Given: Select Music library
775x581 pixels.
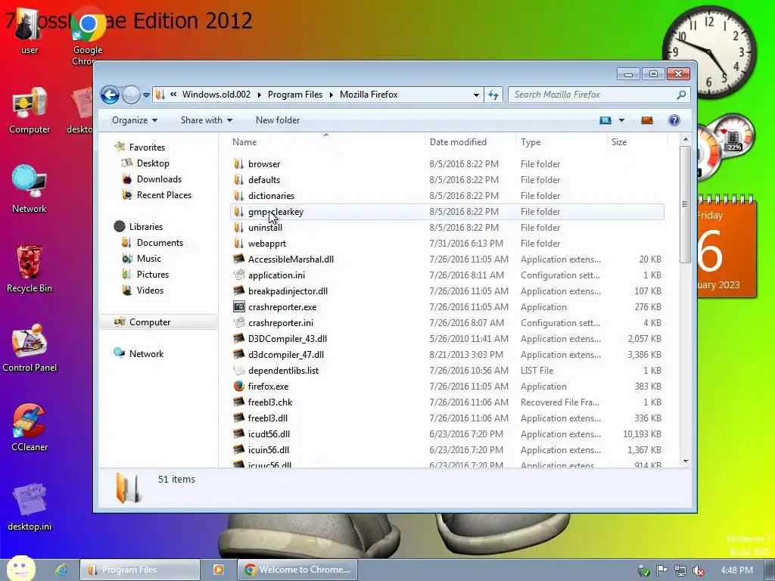Looking at the screenshot, I should coord(149,259).
